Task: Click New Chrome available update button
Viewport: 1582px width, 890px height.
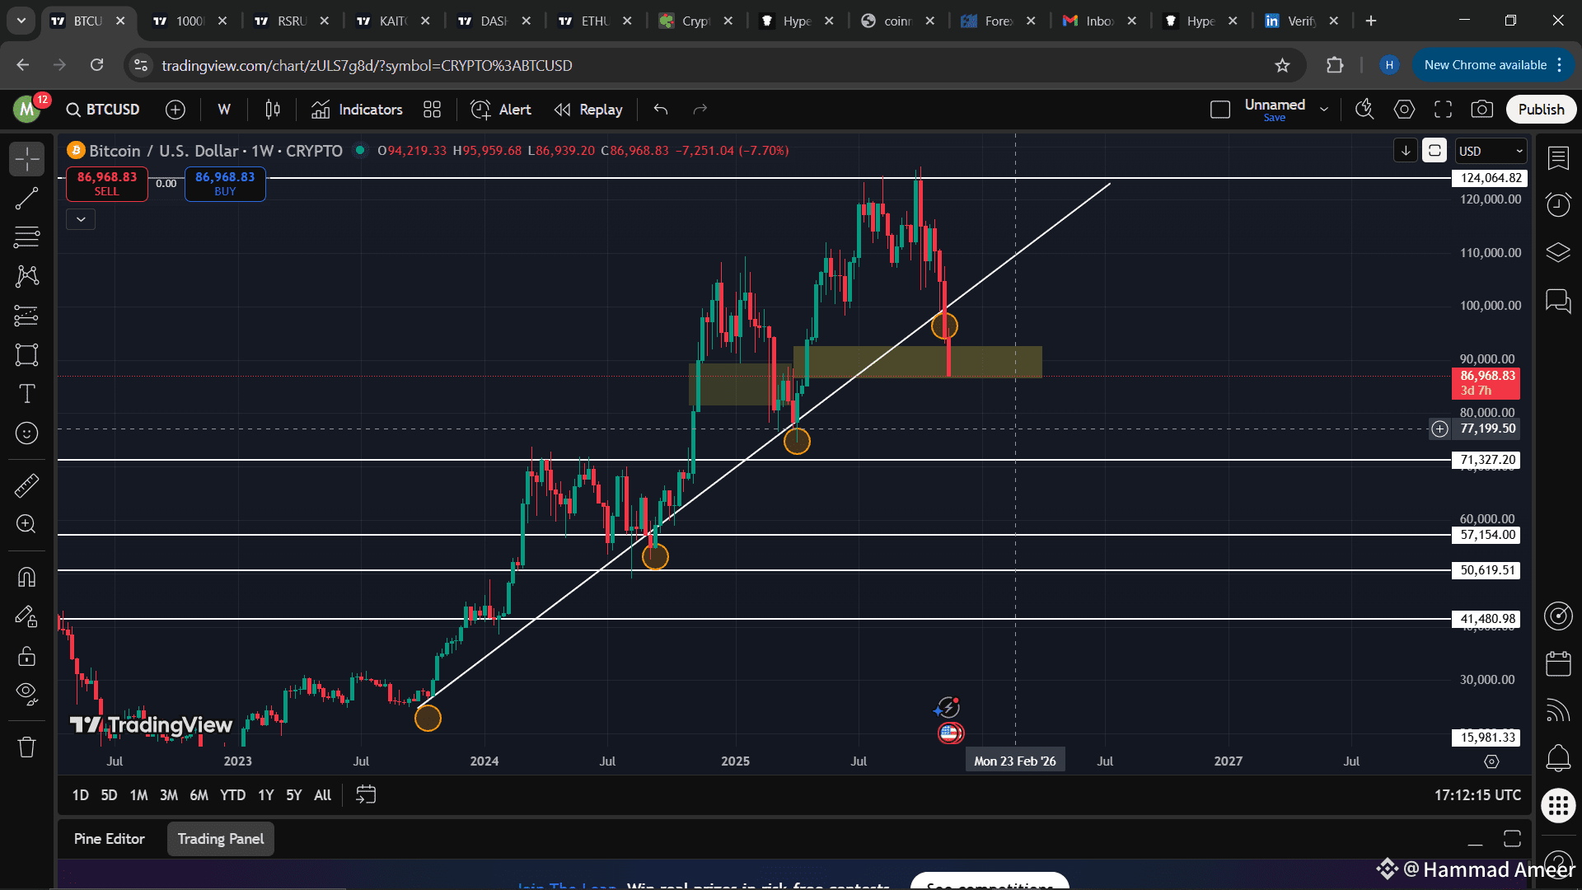Action: [x=1494, y=65]
